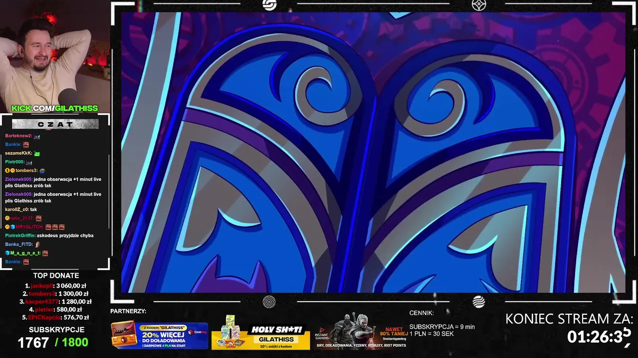
Task: Click M_a_g_n_e_t's emote in chat
Action: coord(45,253)
